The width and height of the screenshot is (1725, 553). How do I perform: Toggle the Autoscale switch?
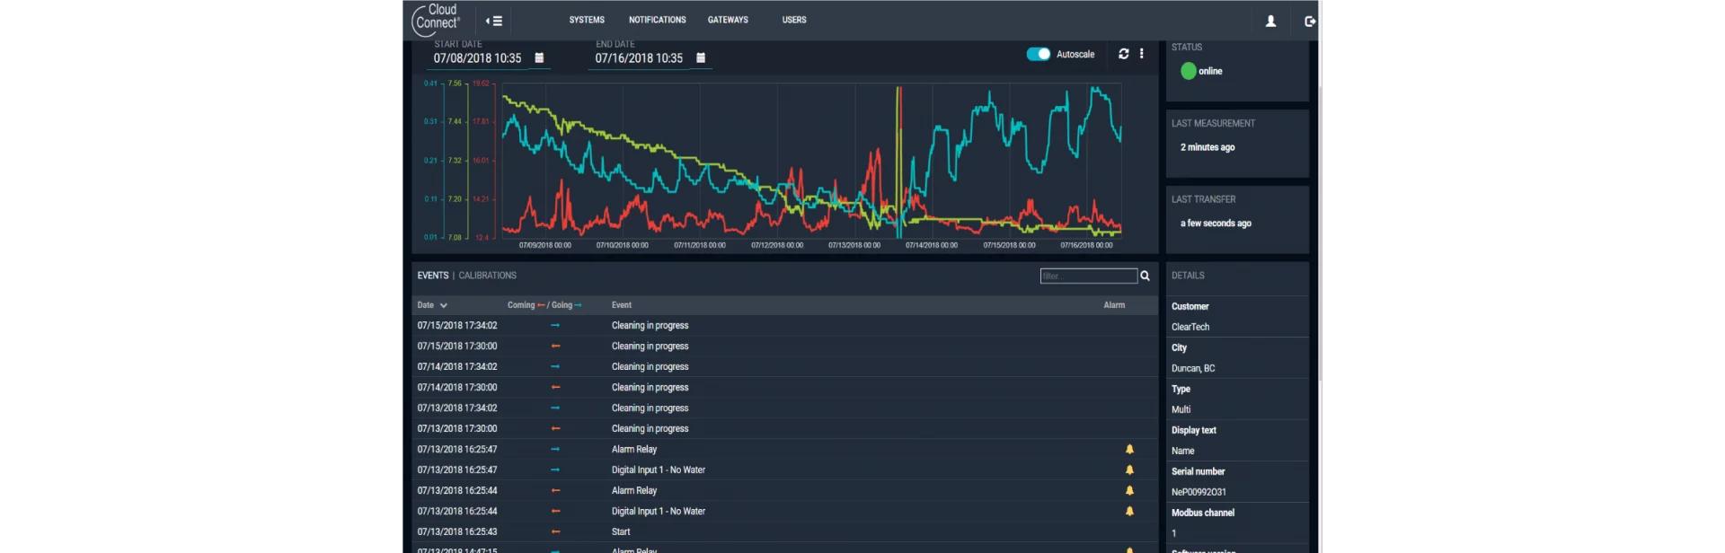tap(1039, 54)
